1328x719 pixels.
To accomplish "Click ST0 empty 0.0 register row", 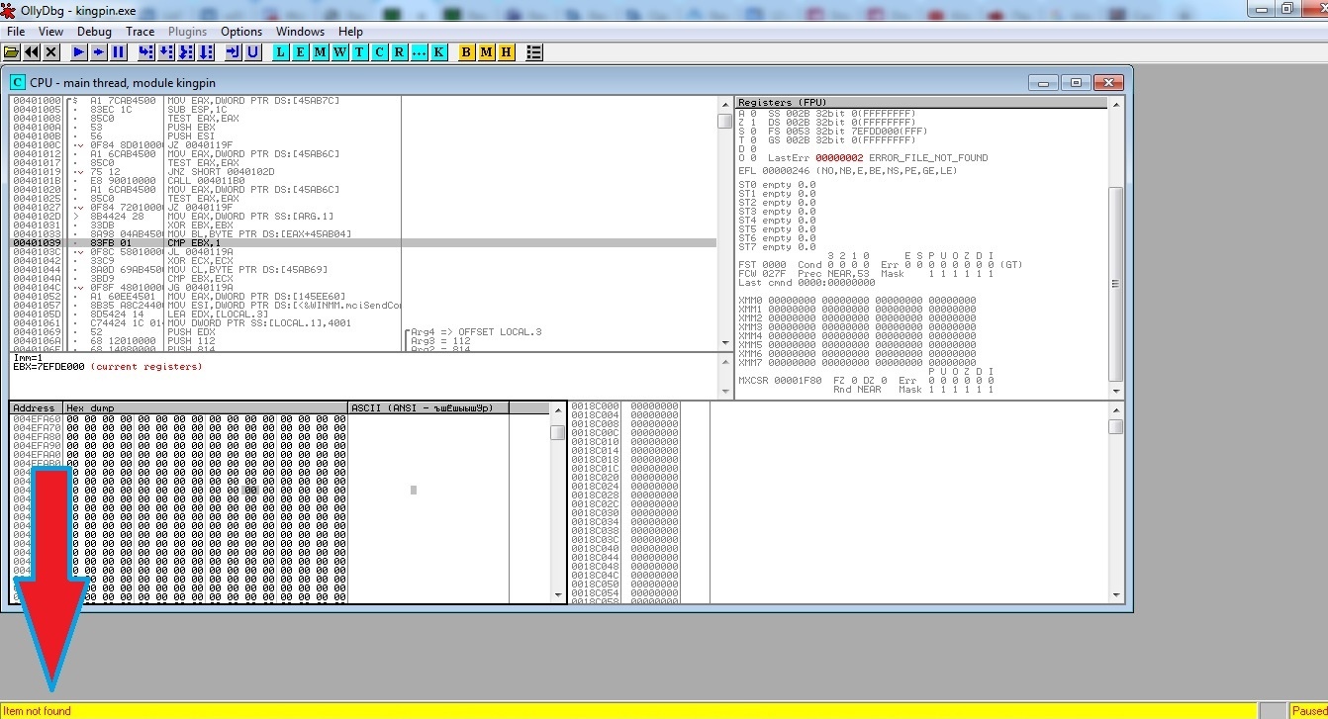I will 777,184.
